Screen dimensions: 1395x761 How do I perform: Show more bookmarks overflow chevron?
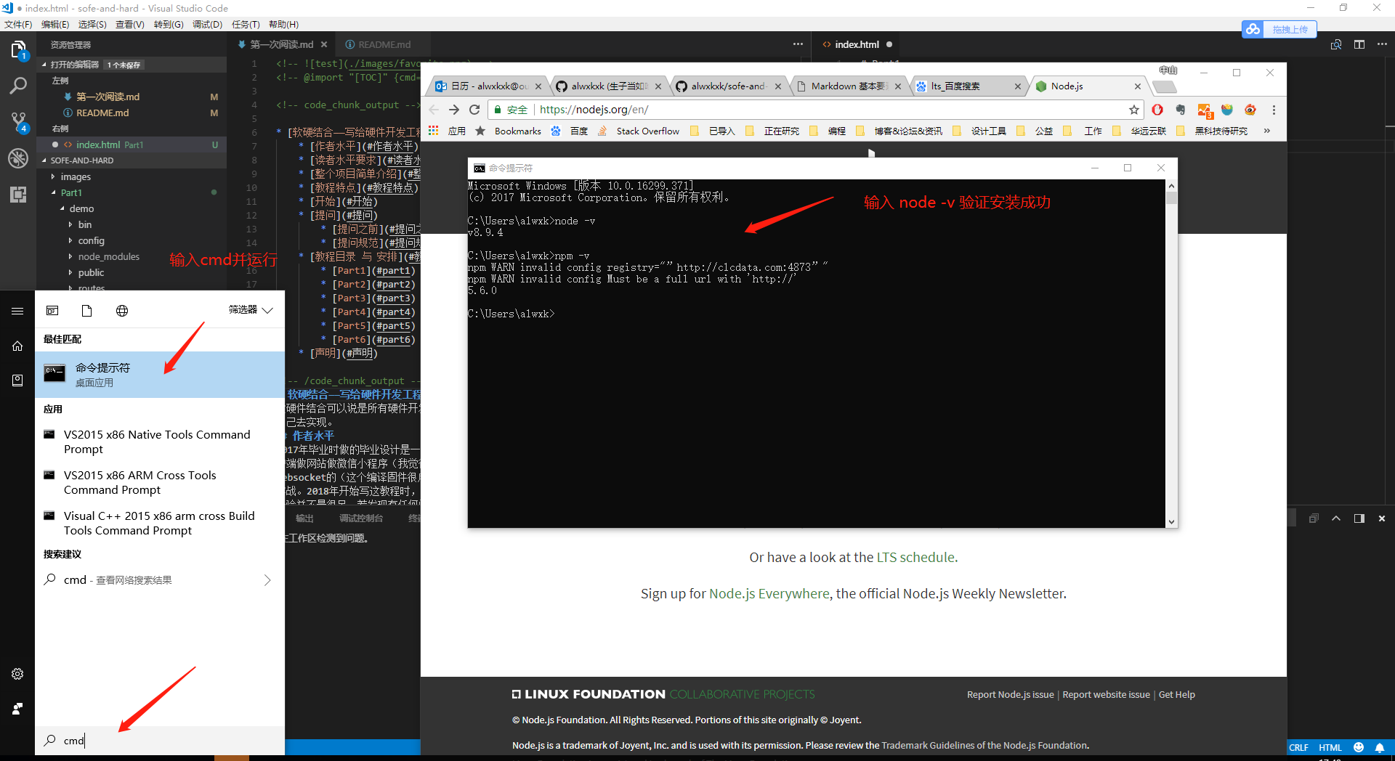pyautogui.click(x=1267, y=131)
